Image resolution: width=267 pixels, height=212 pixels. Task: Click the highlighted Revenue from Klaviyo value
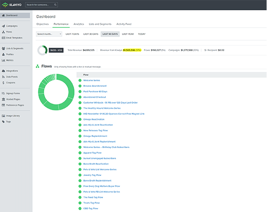132,50
